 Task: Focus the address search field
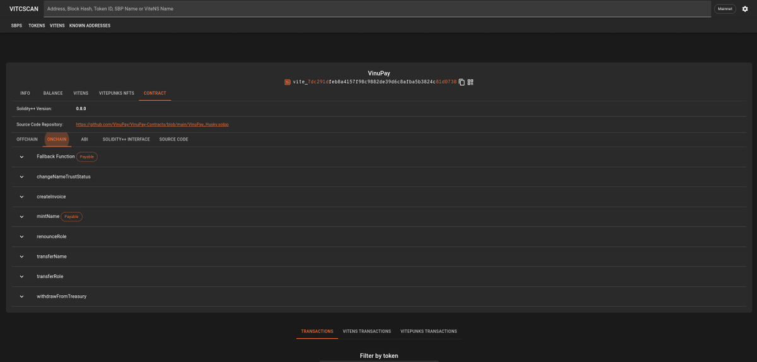click(x=377, y=9)
